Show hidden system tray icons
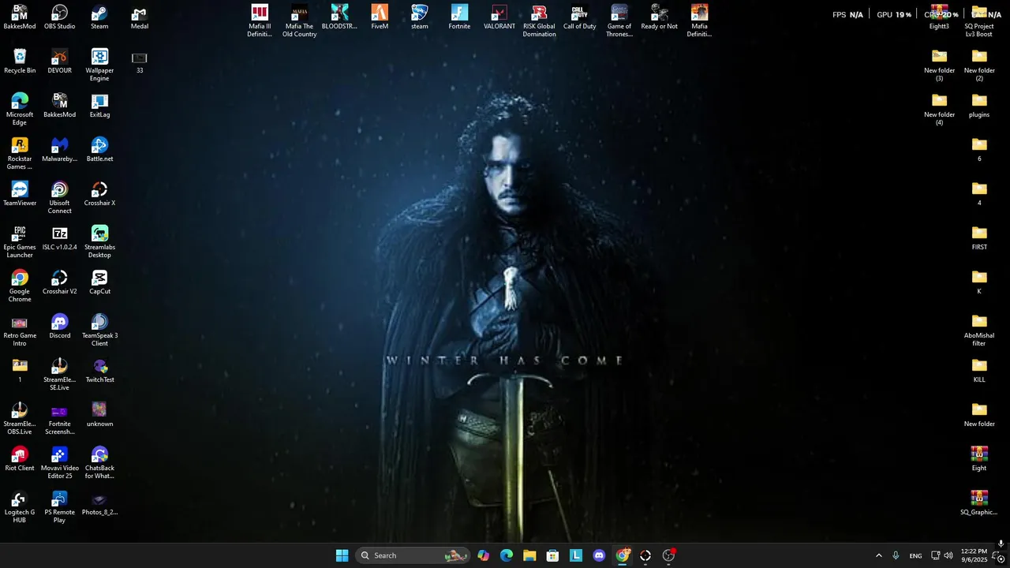Viewport: 1010px width, 568px height. point(878,555)
